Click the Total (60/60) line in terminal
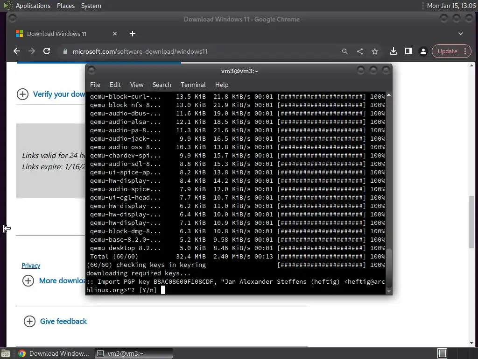This screenshot has height=359, width=478. (236, 257)
